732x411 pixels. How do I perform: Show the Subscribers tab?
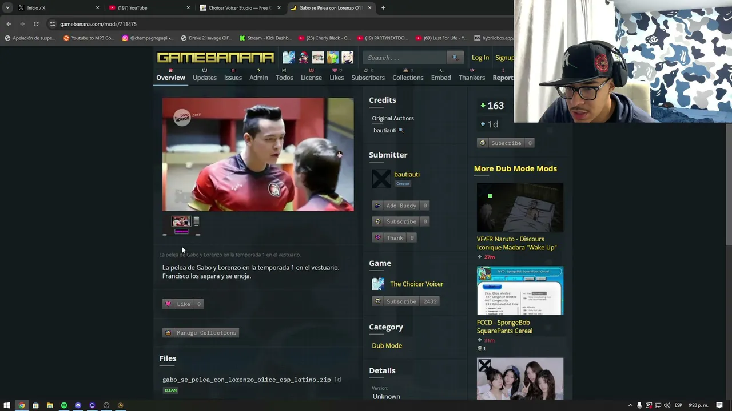point(368,78)
